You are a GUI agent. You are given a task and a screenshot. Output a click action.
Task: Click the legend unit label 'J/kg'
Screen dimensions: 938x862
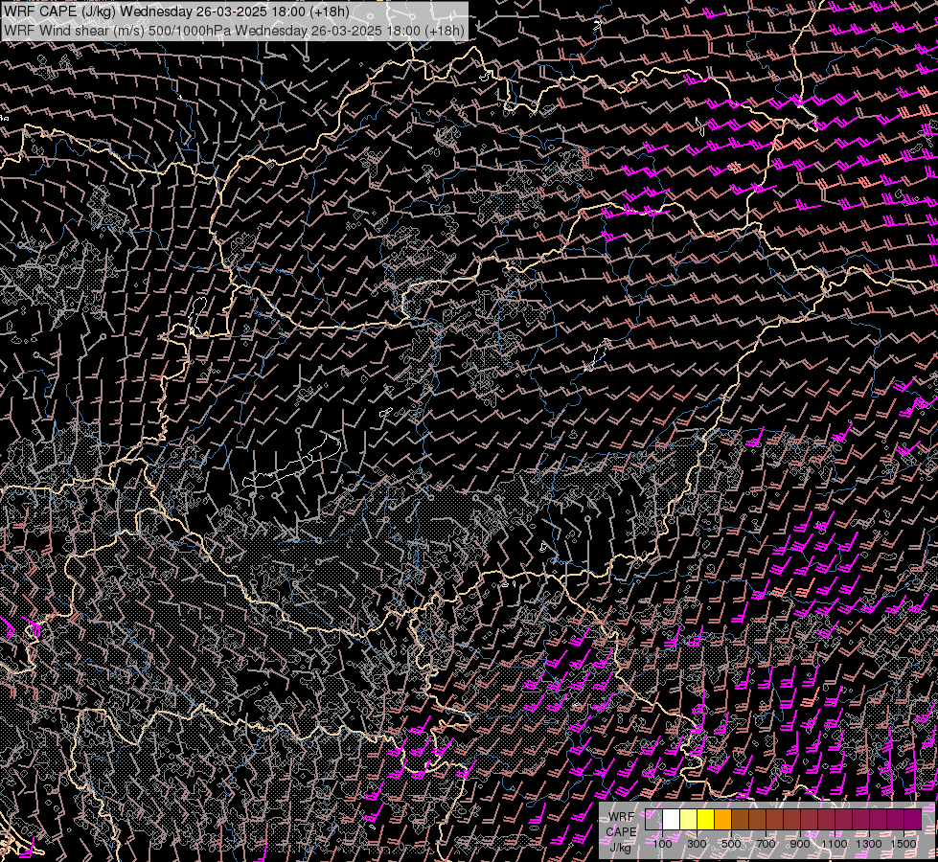pos(621,847)
